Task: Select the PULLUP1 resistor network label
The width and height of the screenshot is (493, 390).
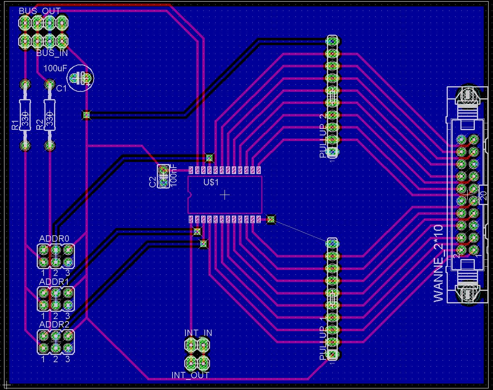Action: [323, 338]
